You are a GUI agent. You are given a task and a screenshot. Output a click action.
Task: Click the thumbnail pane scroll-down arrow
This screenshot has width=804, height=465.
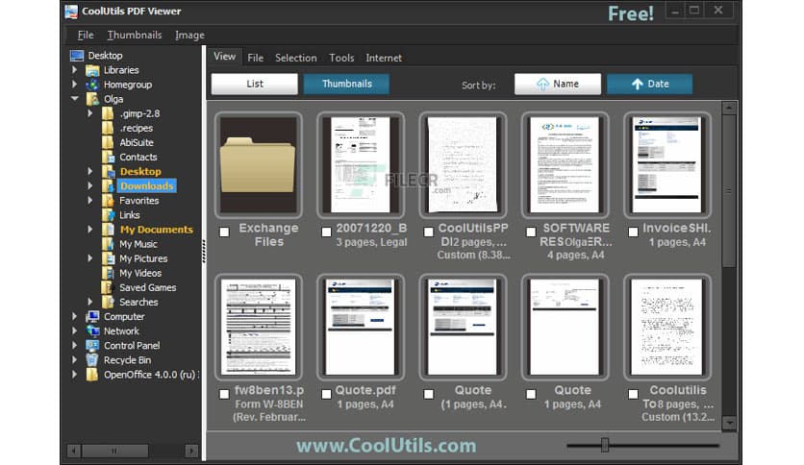click(729, 424)
